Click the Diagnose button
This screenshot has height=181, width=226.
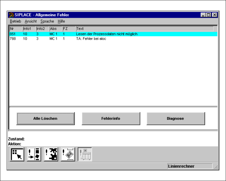[176, 119]
